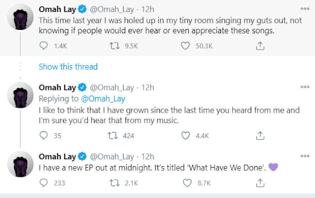Click Omah Lay avatar on EP tweet

tap(20, 165)
